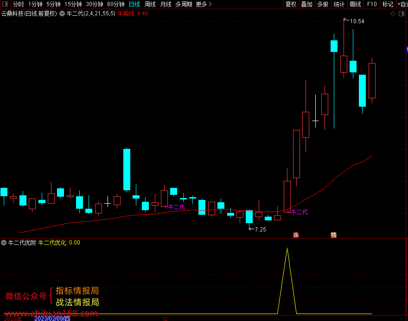
Task: Click the 榜 marker icon below candles
Action: tap(333, 235)
